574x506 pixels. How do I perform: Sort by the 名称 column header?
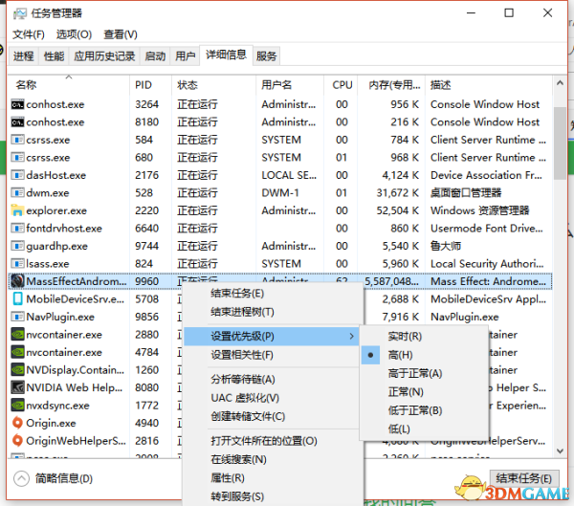pos(69,85)
